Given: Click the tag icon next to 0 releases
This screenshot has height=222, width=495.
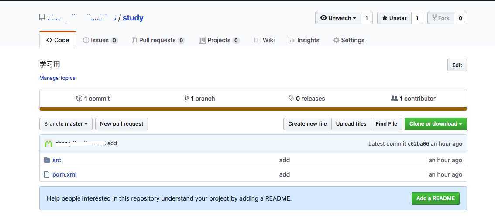Looking at the screenshot, I should (291, 99).
